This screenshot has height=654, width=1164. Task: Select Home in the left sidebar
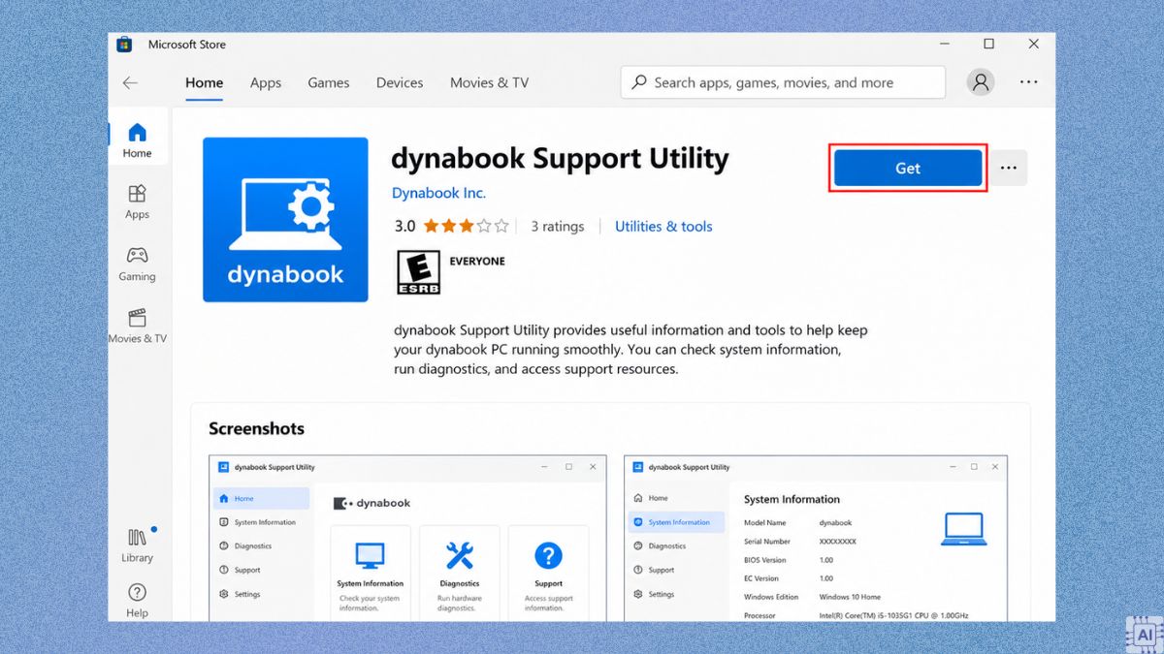pyautogui.click(x=137, y=140)
